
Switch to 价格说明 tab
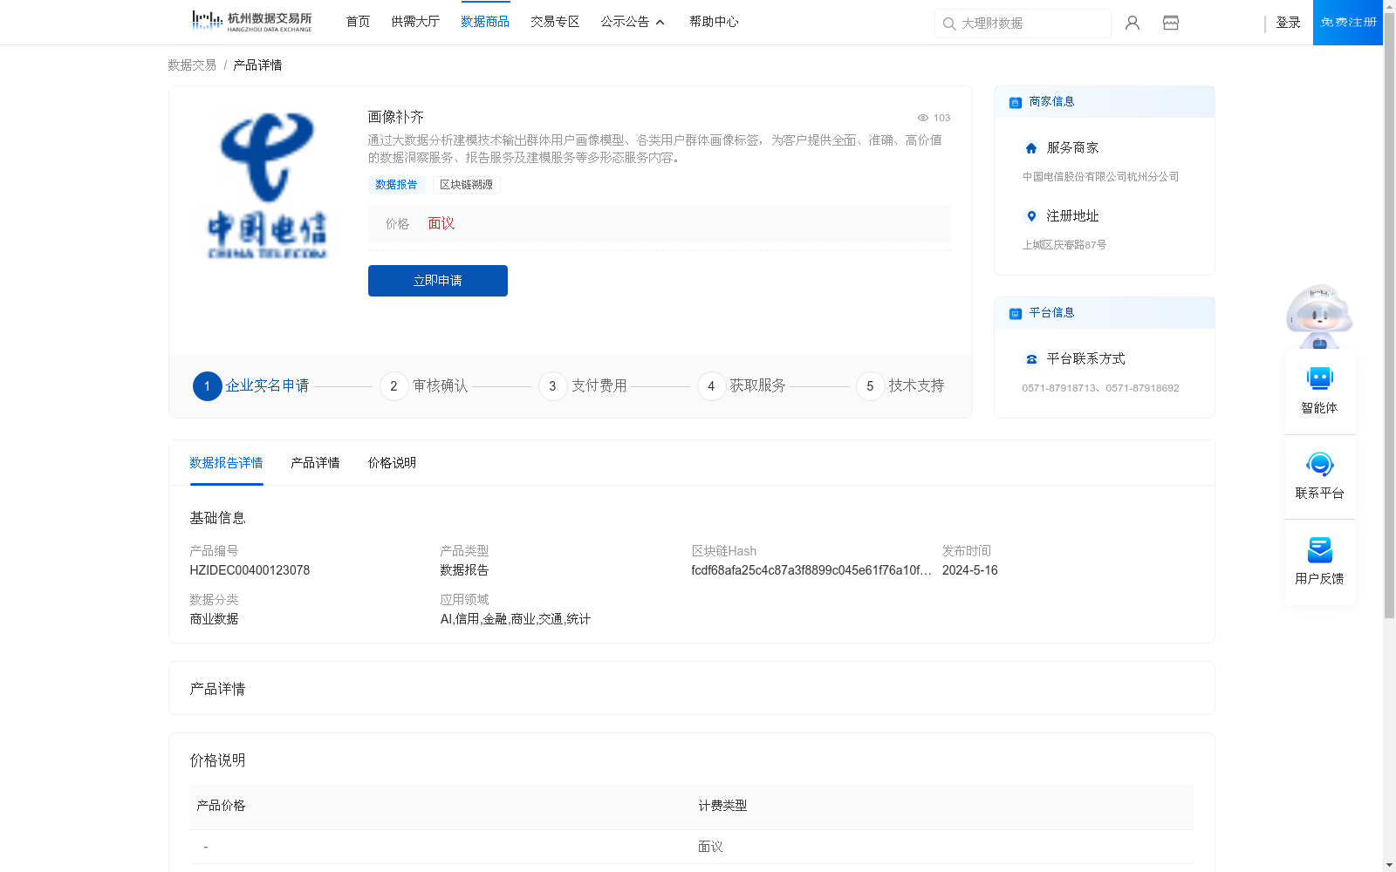pyautogui.click(x=392, y=463)
